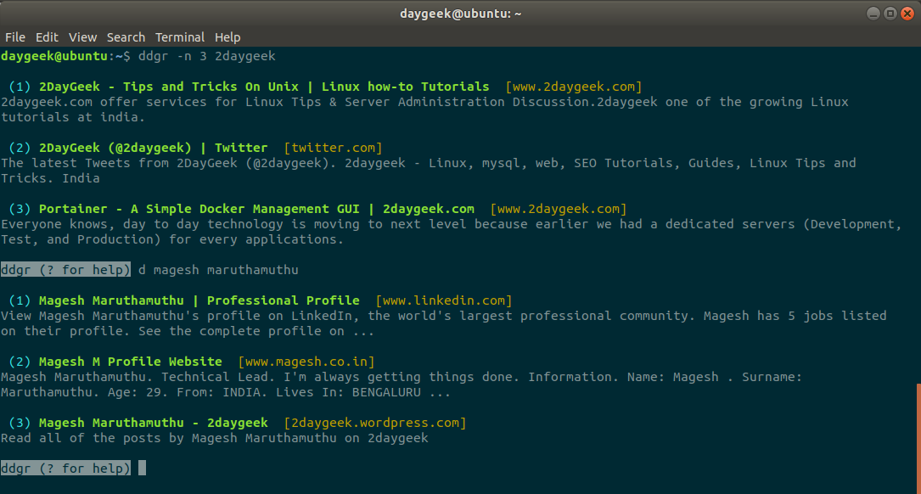
Task: Open the Search menu
Action: click(x=126, y=37)
